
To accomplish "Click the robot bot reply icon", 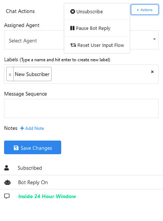I will (x=7, y=182).
